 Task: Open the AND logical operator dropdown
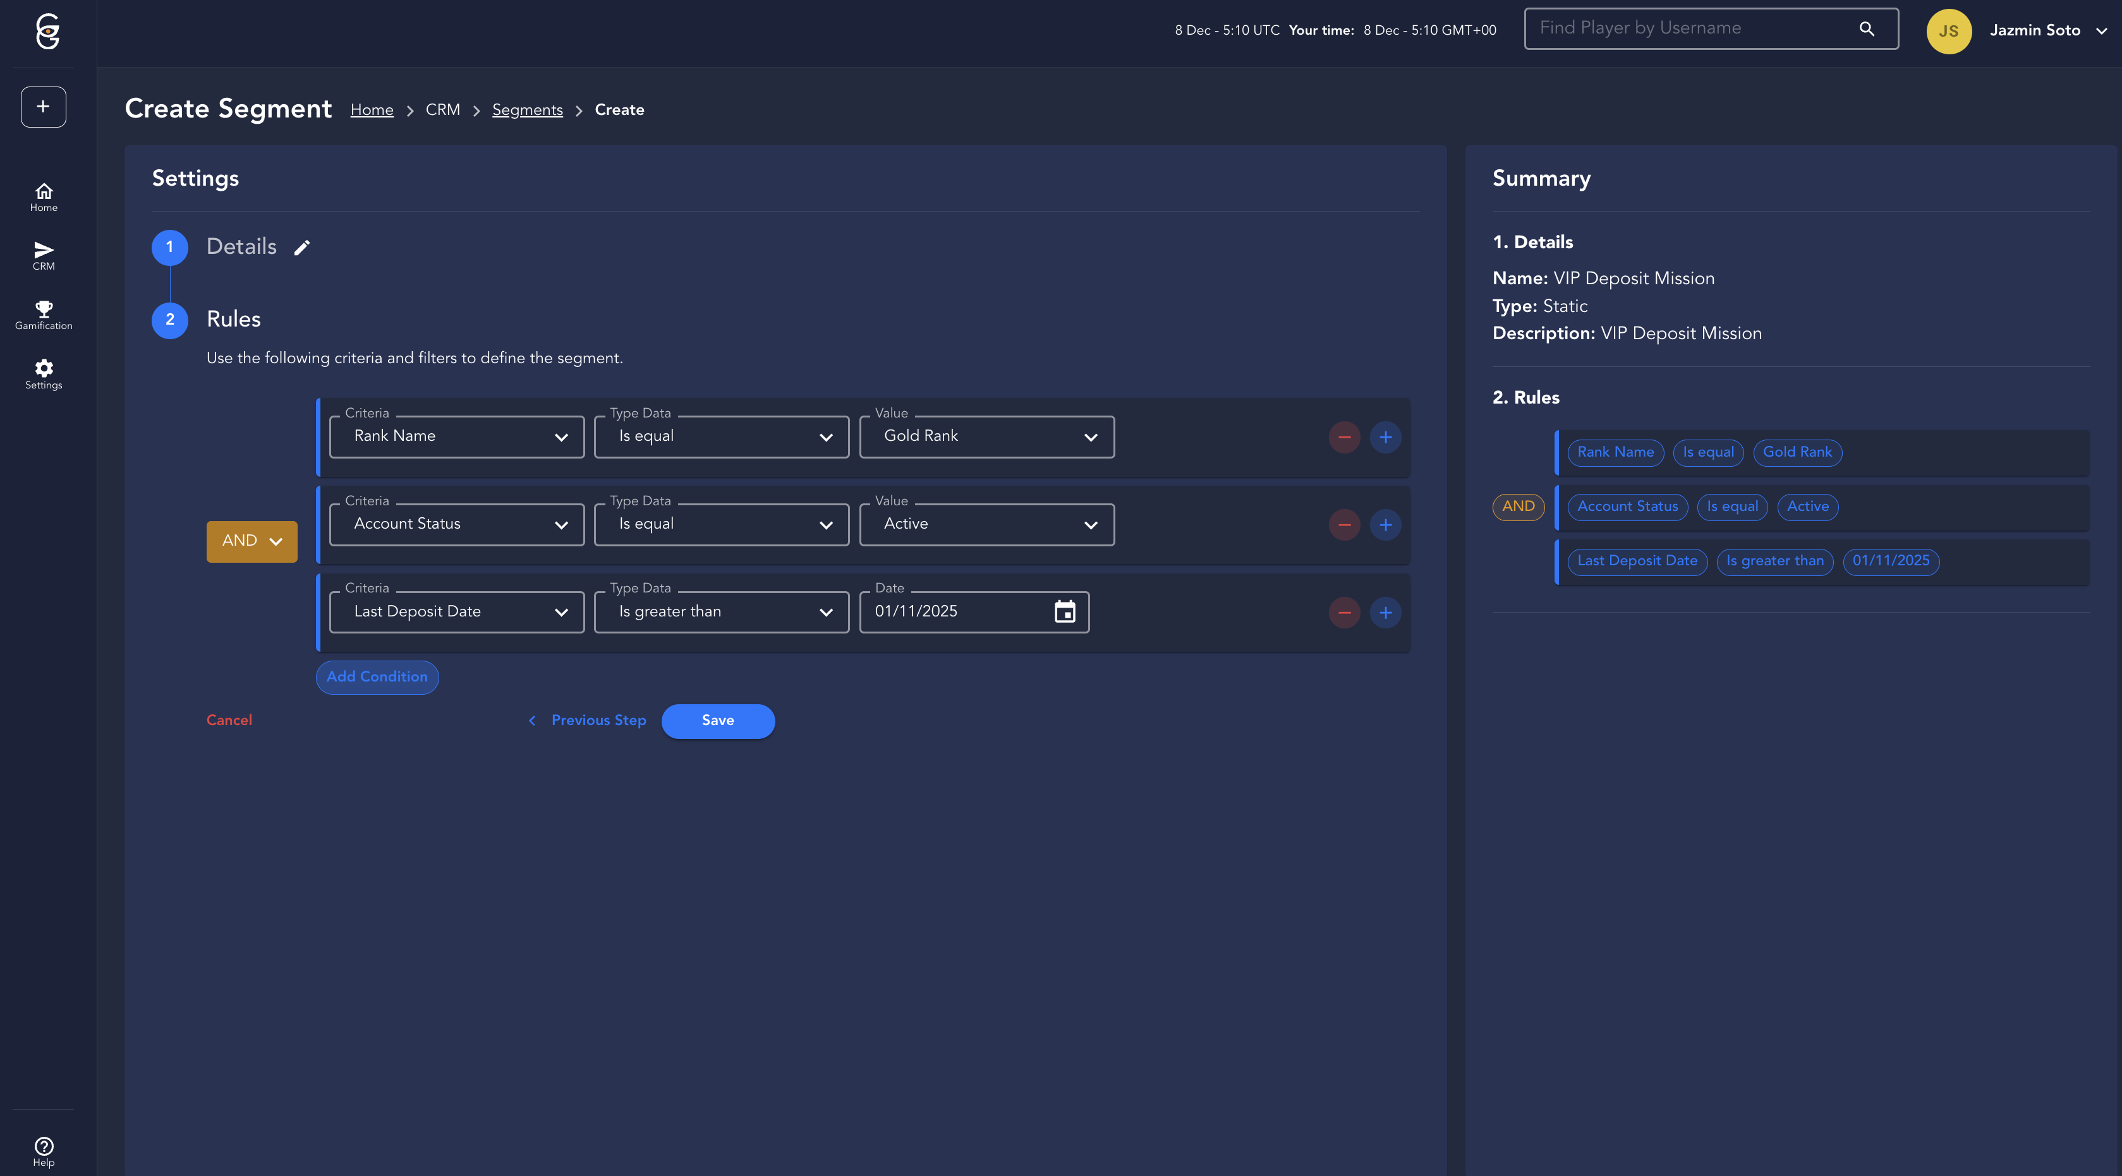(252, 541)
